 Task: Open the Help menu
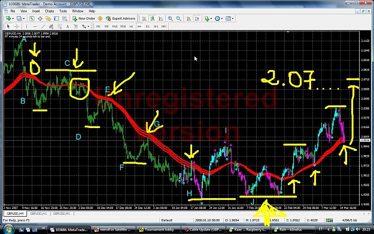(x=92, y=11)
